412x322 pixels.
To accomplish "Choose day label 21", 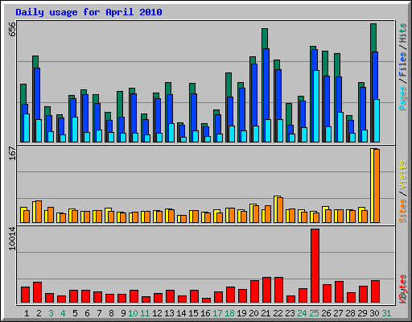I will (266, 313).
